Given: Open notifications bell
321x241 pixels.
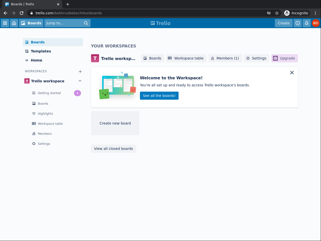Looking at the screenshot, I should (307, 23).
